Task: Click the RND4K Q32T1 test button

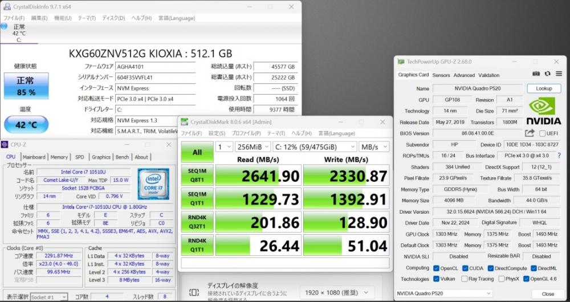Action: pos(197,221)
